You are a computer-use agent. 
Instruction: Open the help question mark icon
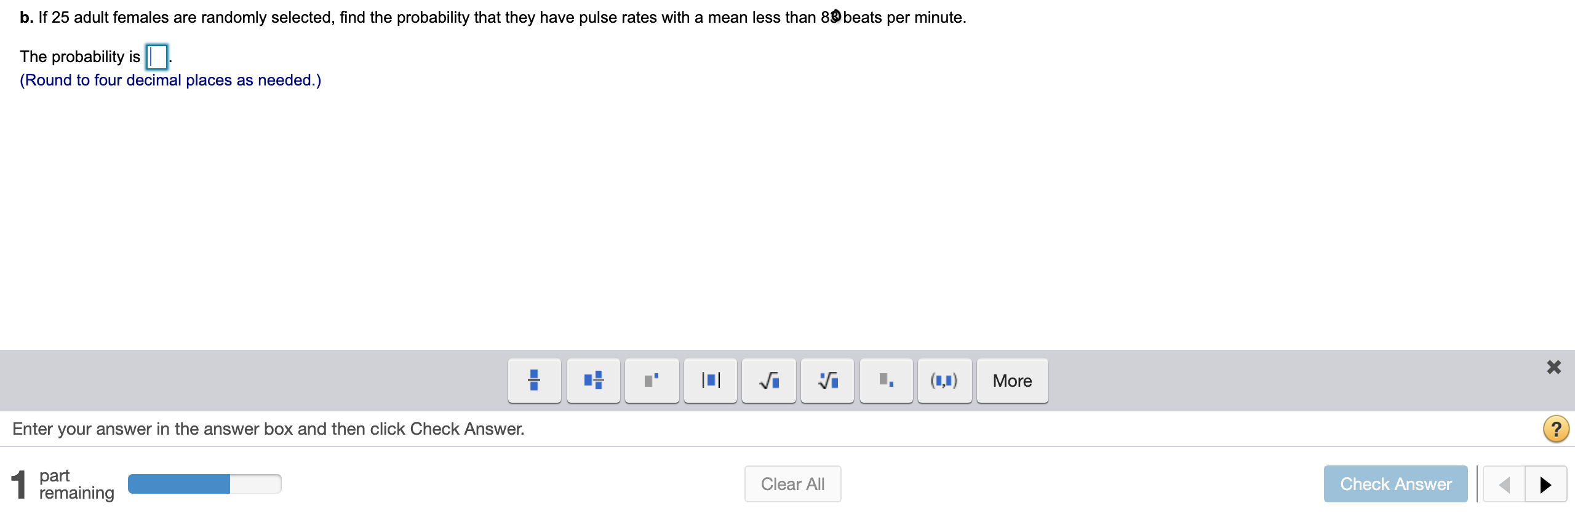tap(1556, 429)
